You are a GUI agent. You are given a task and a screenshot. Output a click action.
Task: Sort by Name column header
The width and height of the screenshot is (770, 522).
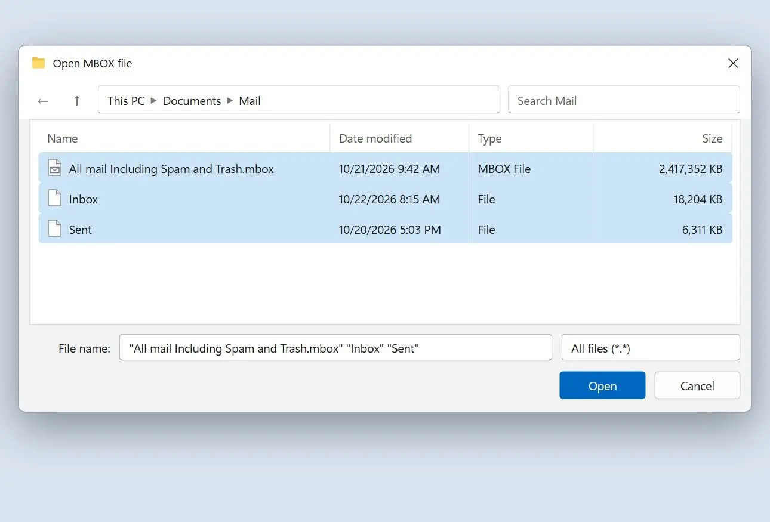[63, 138]
